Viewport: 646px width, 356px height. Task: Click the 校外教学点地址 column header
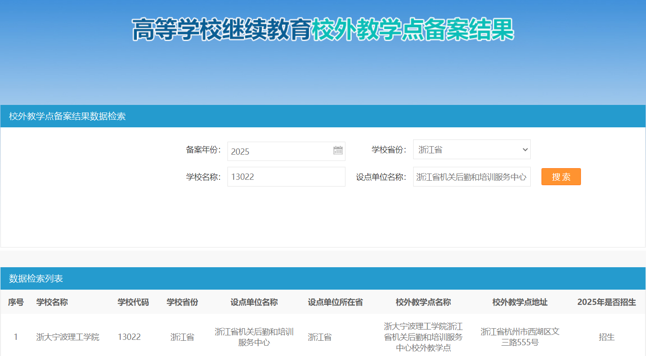[520, 302]
